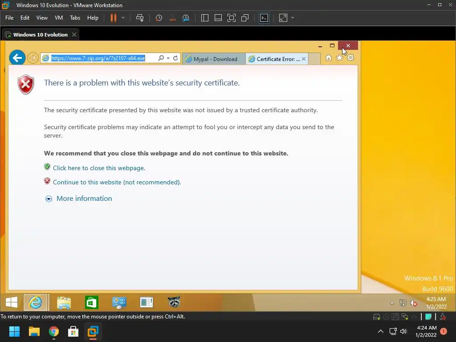This screenshot has height=342, width=456.
Task: Click the stretch guest display icon
Action: pyautogui.click(x=283, y=18)
